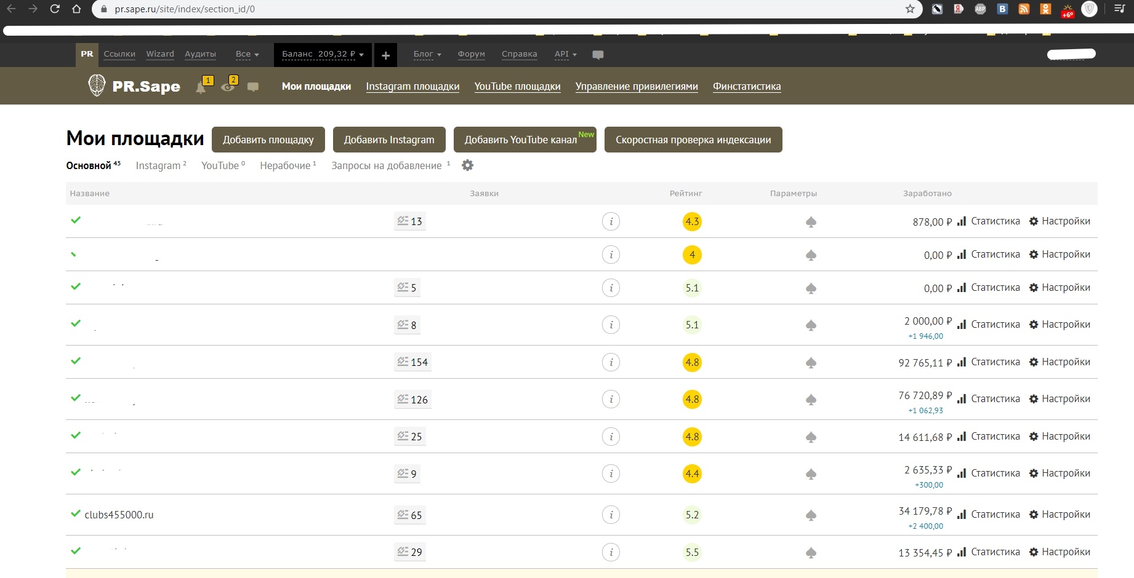Click the Рейтинг column header

[686, 193]
